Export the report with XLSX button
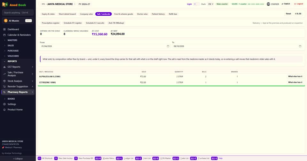 tap(298, 14)
